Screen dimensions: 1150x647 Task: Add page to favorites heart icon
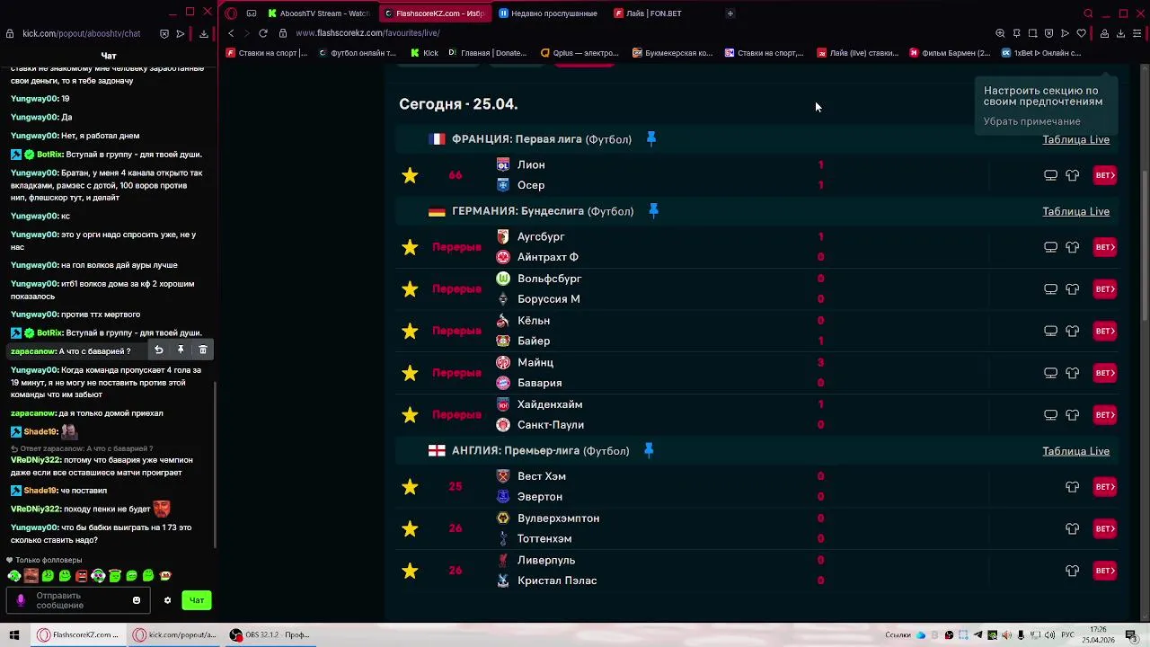[x=1081, y=33]
